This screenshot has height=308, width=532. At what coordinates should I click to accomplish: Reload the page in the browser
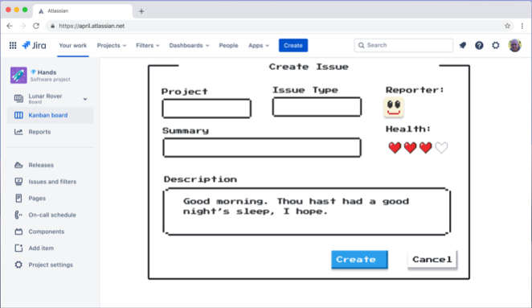[36, 26]
